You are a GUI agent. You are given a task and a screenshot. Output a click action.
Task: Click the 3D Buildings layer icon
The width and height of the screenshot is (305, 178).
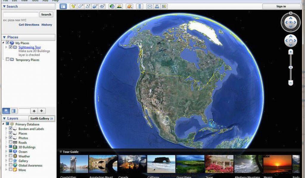click(x=15, y=147)
